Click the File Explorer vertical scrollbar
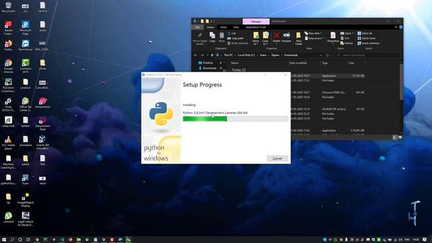432x243 pixels. [401, 82]
